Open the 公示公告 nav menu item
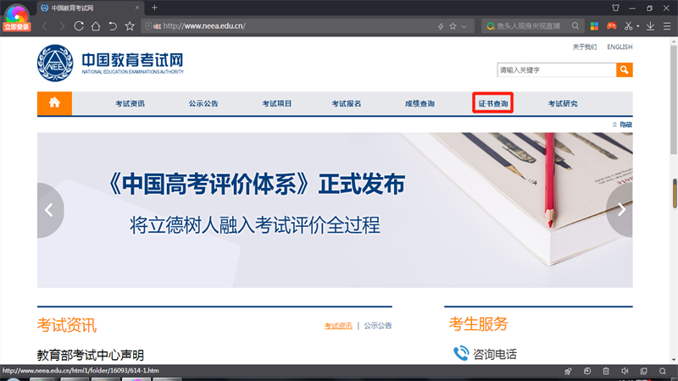 pos(203,103)
